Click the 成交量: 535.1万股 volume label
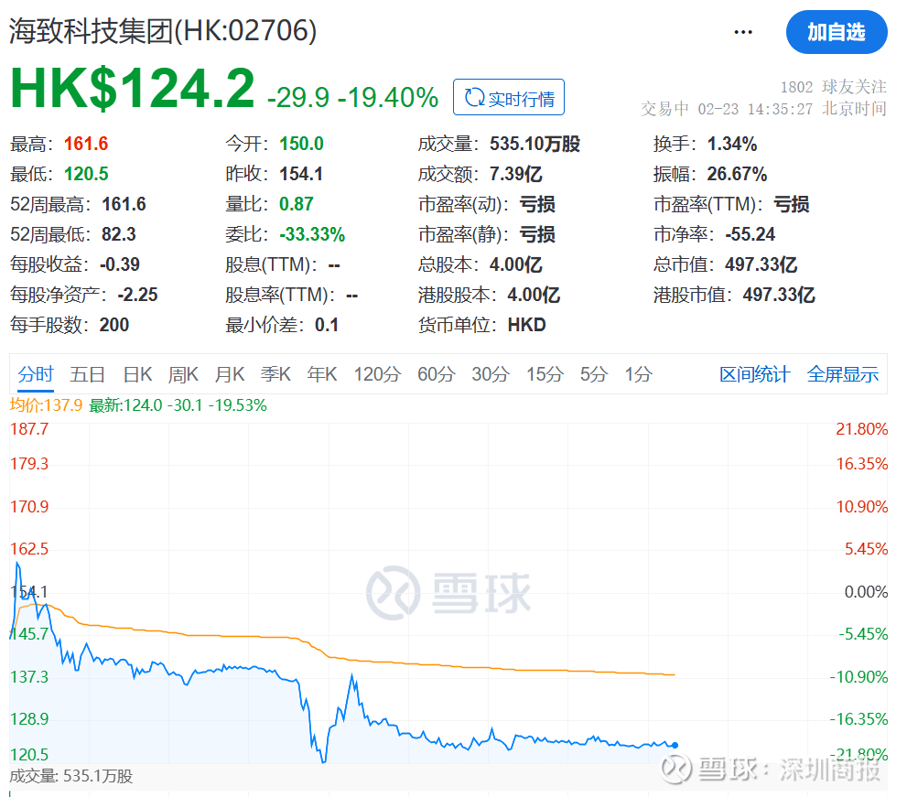This screenshot has height=797, width=907. [71, 776]
